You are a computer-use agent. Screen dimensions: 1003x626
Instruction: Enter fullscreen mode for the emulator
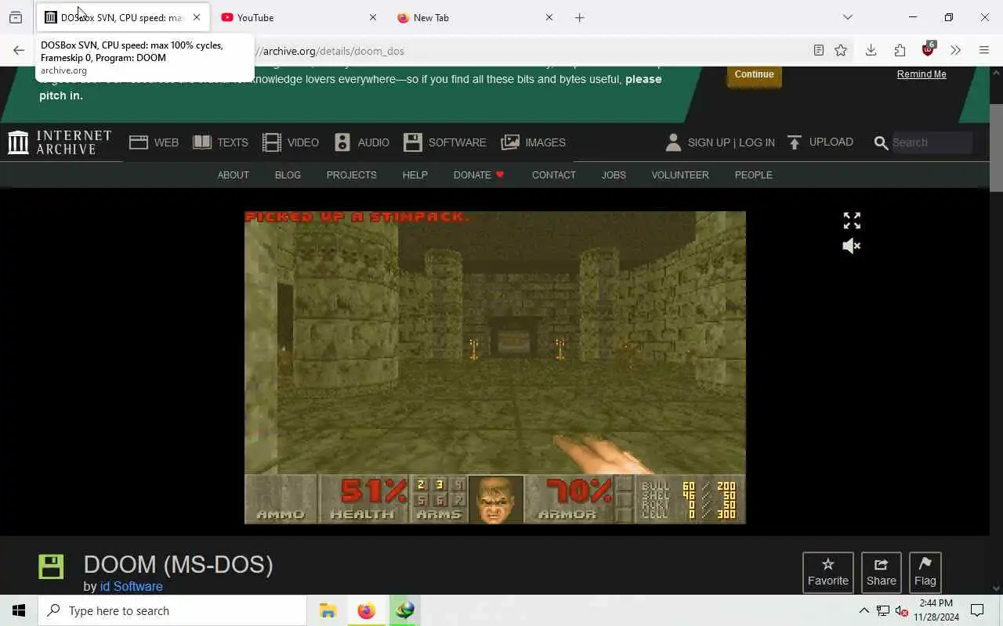click(852, 221)
